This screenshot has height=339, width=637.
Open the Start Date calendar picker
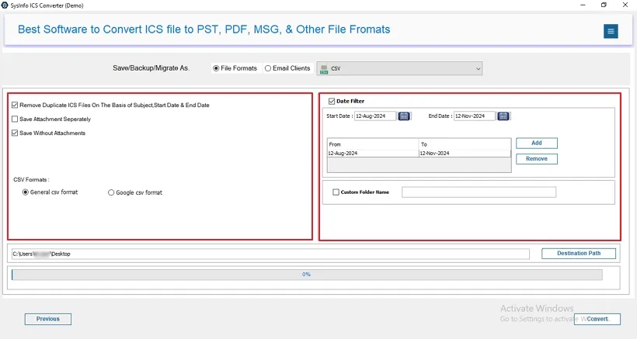click(x=404, y=116)
